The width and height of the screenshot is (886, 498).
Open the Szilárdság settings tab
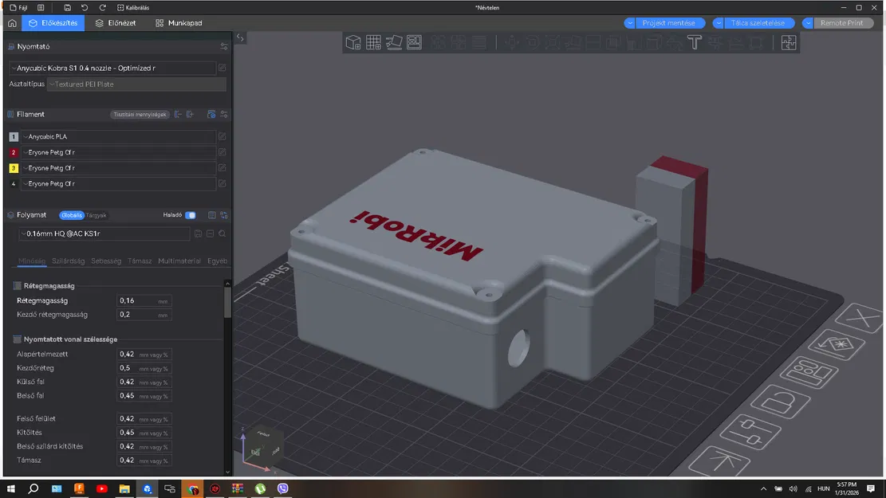69,261
